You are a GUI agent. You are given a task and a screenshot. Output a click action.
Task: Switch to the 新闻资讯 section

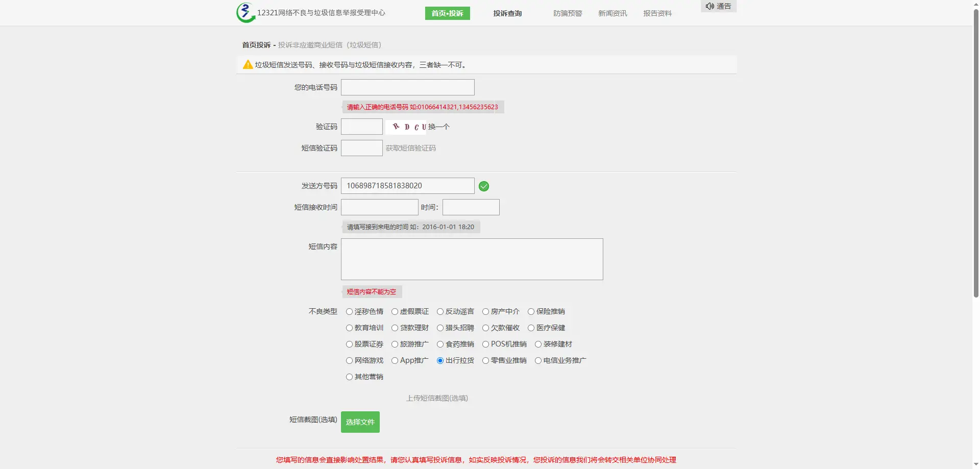coord(612,13)
